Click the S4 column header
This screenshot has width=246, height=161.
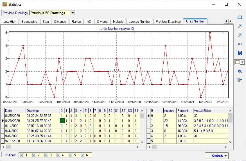tap(136, 111)
